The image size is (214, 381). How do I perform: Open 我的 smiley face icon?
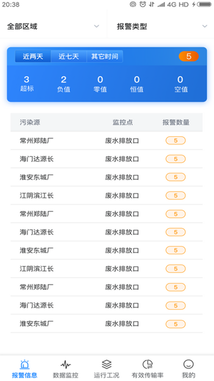pos(188,364)
